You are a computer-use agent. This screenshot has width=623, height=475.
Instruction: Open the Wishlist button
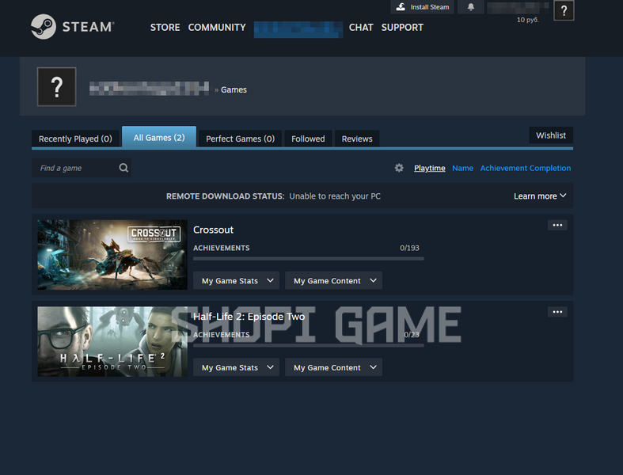pos(551,135)
